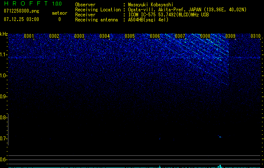Viewport: 264px width, 168px height.
Task: Click the Ogata-vill. Akita-Pref. JAPAN location text
Action: tap(187, 10)
